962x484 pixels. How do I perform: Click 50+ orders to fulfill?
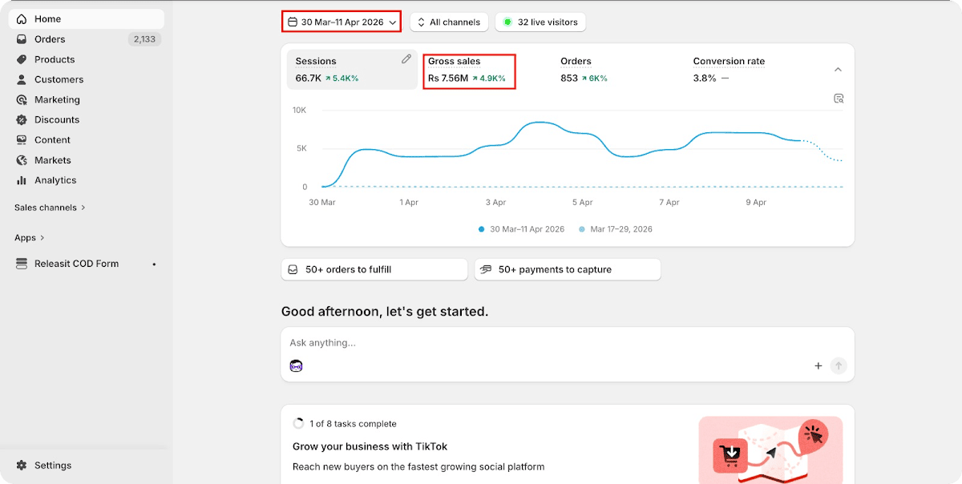374,270
